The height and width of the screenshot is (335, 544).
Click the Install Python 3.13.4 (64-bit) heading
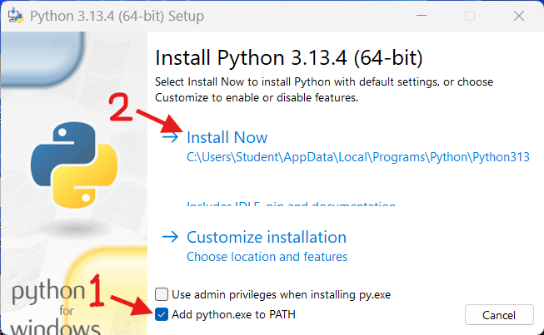click(x=288, y=57)
